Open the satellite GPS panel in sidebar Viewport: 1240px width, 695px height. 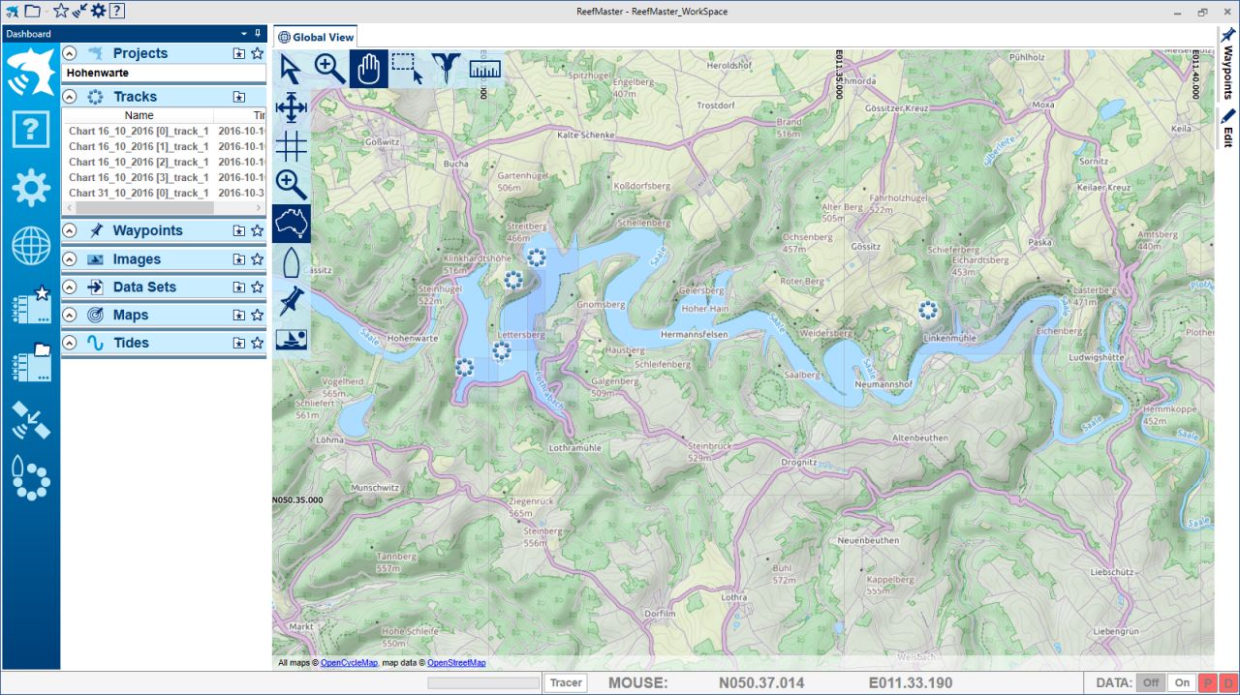click(x=31, y=420)
